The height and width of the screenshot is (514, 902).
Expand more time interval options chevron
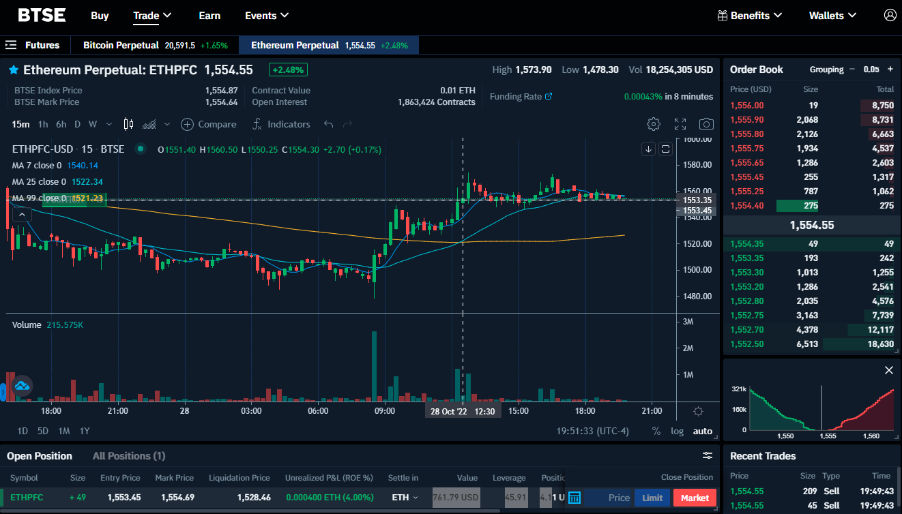(110, 124)
